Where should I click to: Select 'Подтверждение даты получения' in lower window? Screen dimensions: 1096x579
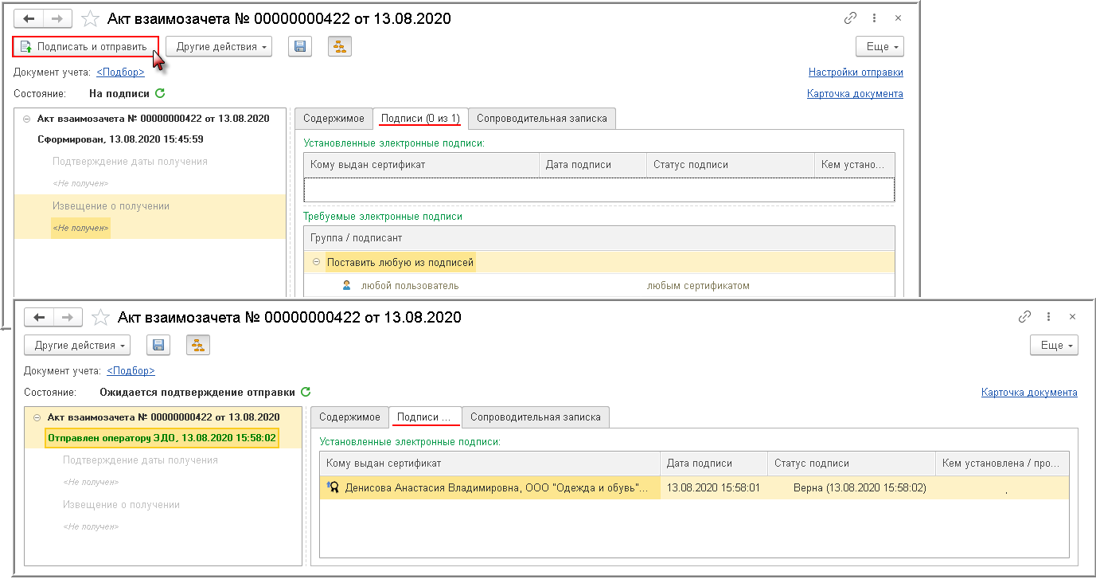[x=140, y=460]
